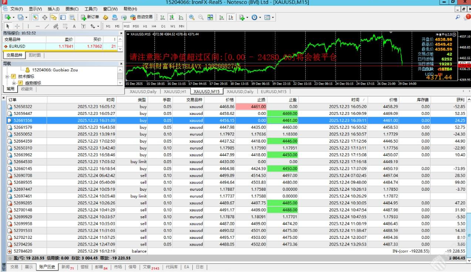Select the crosshair cursor tool

point(17,26)
